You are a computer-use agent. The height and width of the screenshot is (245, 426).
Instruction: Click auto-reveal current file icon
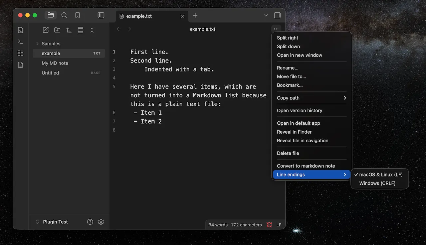[x=81, y=30]
